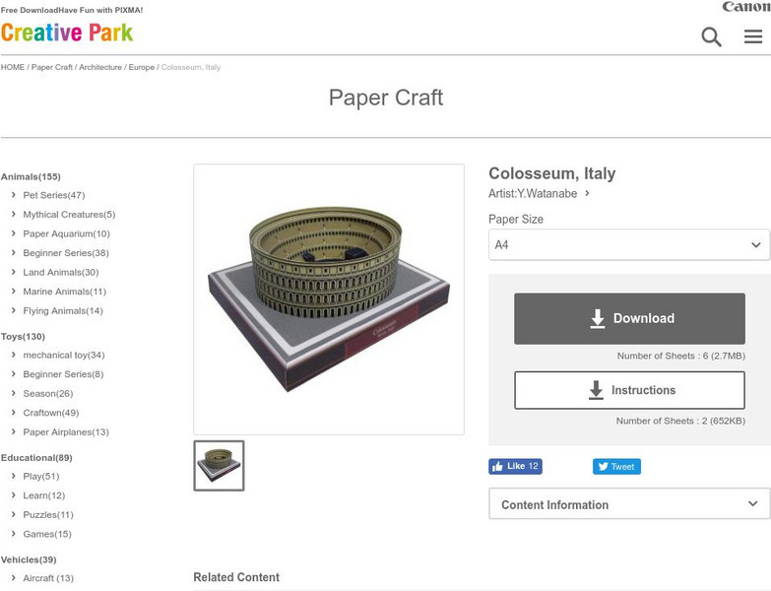Click the Creative Park logo

click(x=67, y=33)
